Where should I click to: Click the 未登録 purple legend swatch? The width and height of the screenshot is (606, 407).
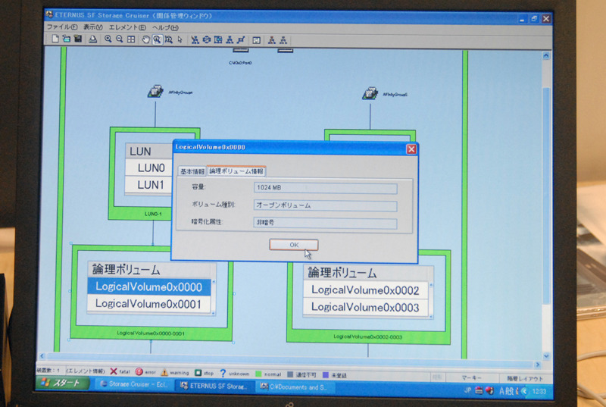tap(326, 375)
